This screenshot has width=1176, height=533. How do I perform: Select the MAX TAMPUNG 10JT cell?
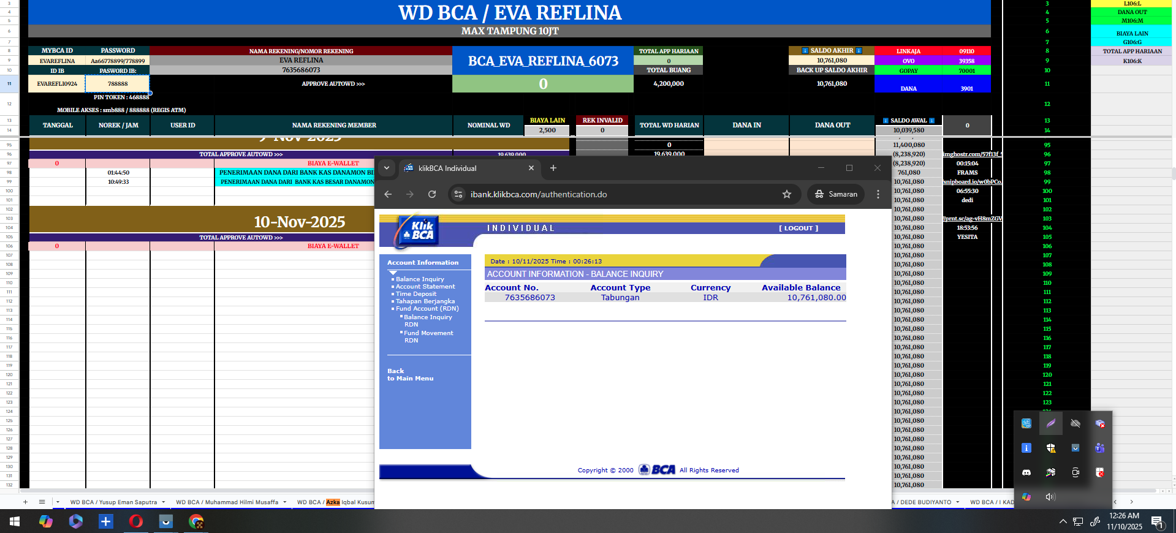click(509, 31)
